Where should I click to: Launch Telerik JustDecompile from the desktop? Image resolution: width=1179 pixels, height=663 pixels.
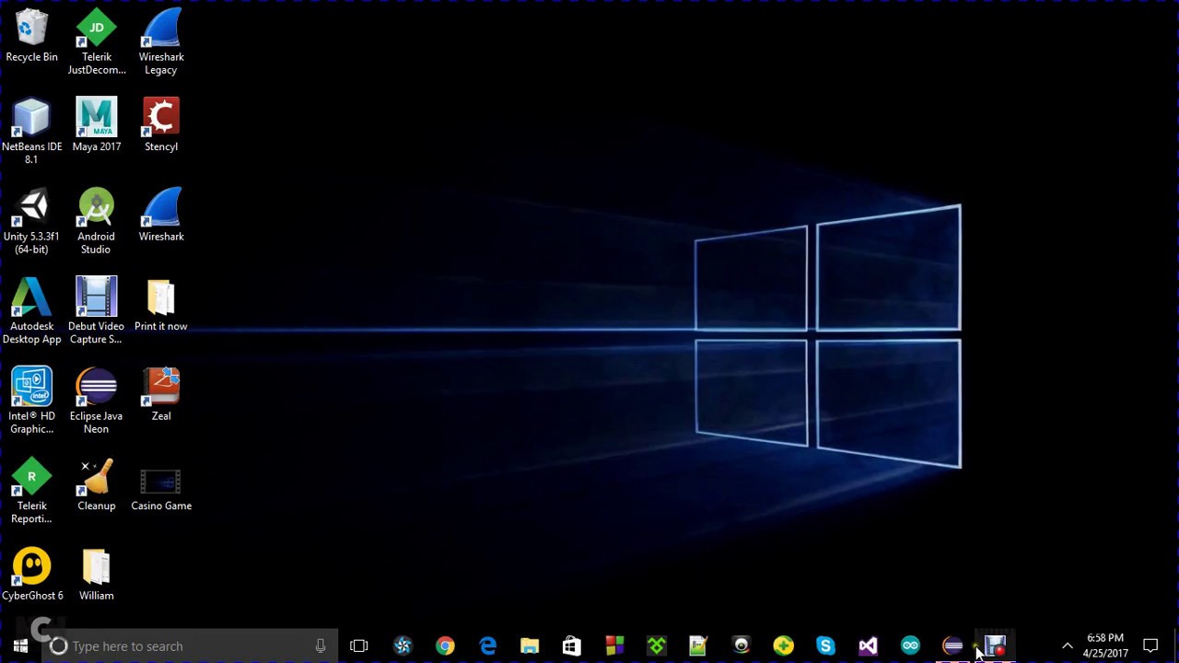click(x=97, y=42)
